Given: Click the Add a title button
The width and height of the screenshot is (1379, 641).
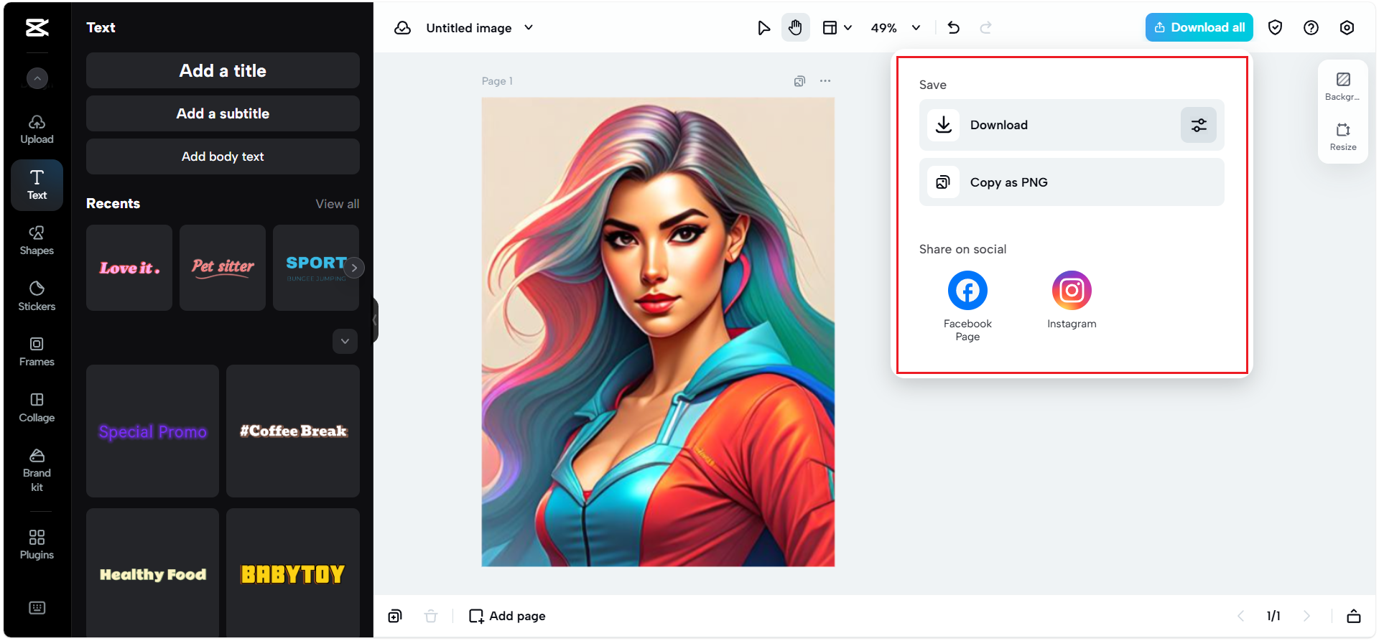Looking at the screenshot, I should pos(223,70).
